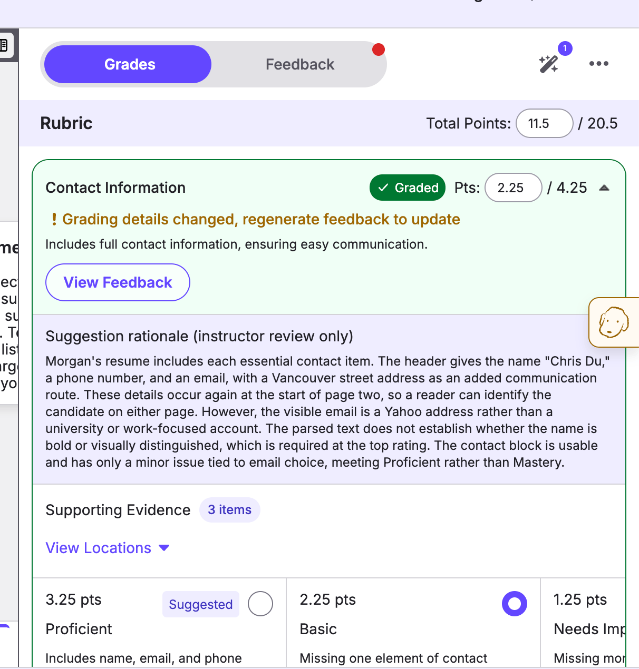Click the red notification dot on Feedback
Image resolution: width=639 pixels, height=669 pixels.
tap(379, 50)
